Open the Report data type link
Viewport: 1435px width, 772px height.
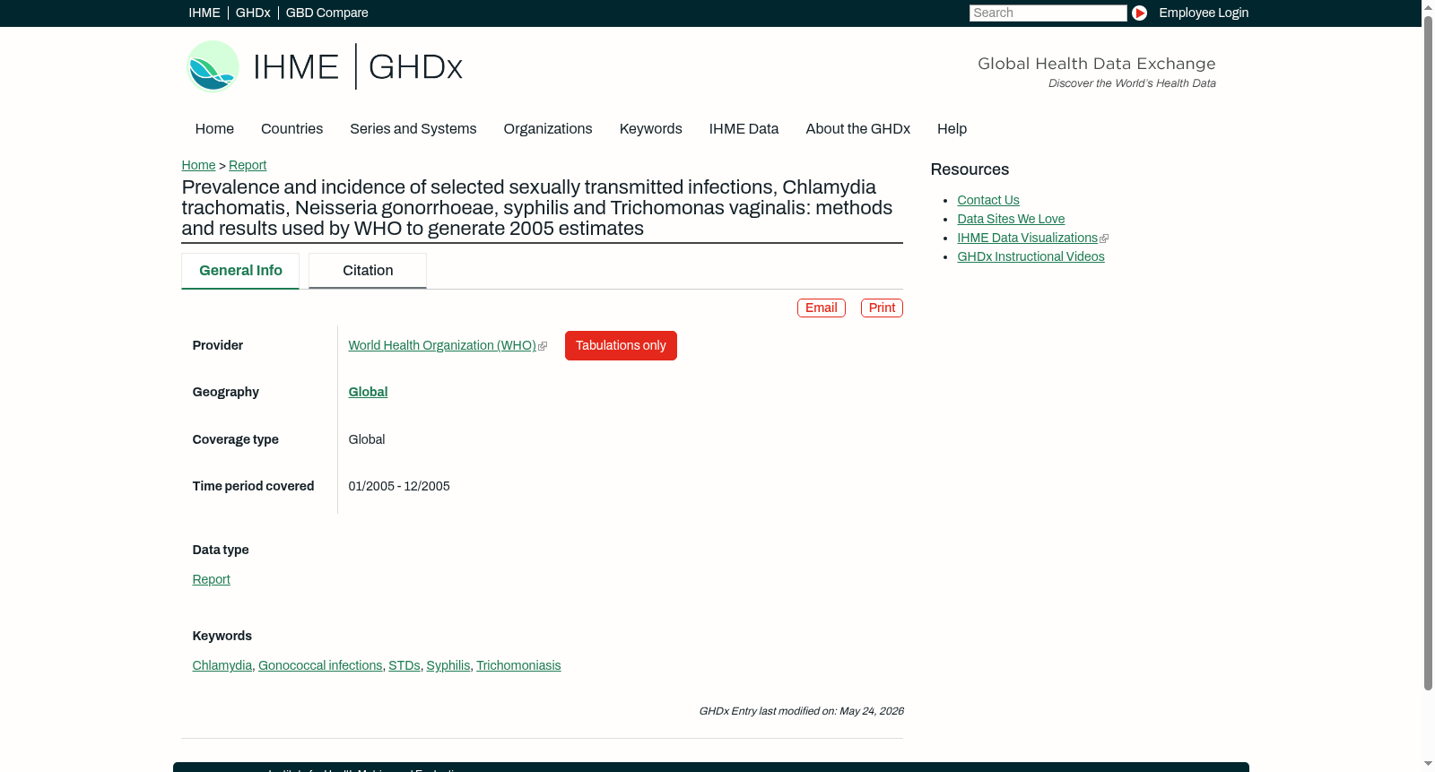point(211,579)
